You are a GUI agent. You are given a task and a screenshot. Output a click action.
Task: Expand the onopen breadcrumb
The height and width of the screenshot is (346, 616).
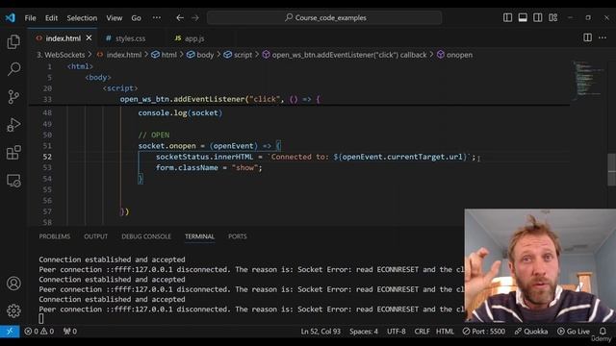[455, 55]
